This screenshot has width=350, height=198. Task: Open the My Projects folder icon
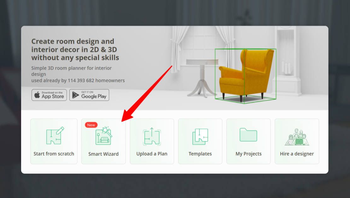pos(248,135)
